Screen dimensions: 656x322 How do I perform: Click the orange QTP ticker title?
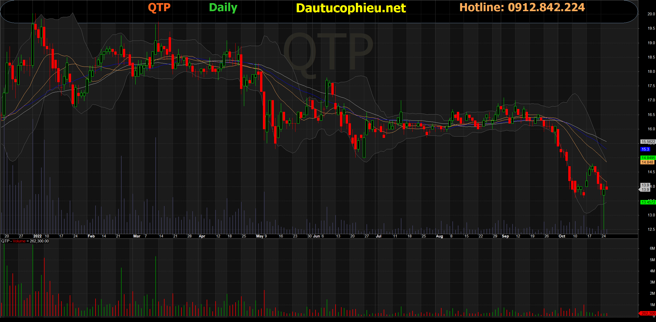tap(159, 7)
